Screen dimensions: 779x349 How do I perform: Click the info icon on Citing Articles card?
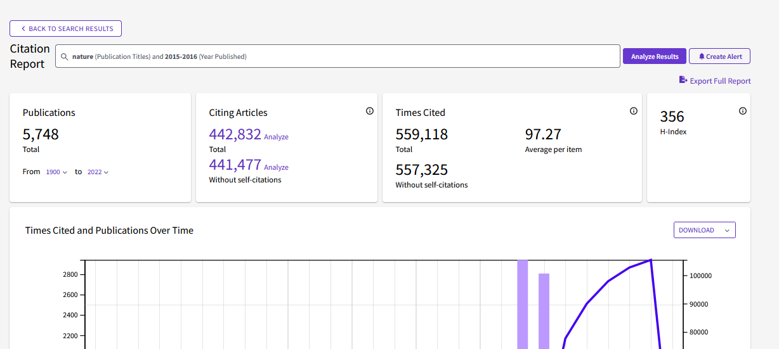point(370,111)
